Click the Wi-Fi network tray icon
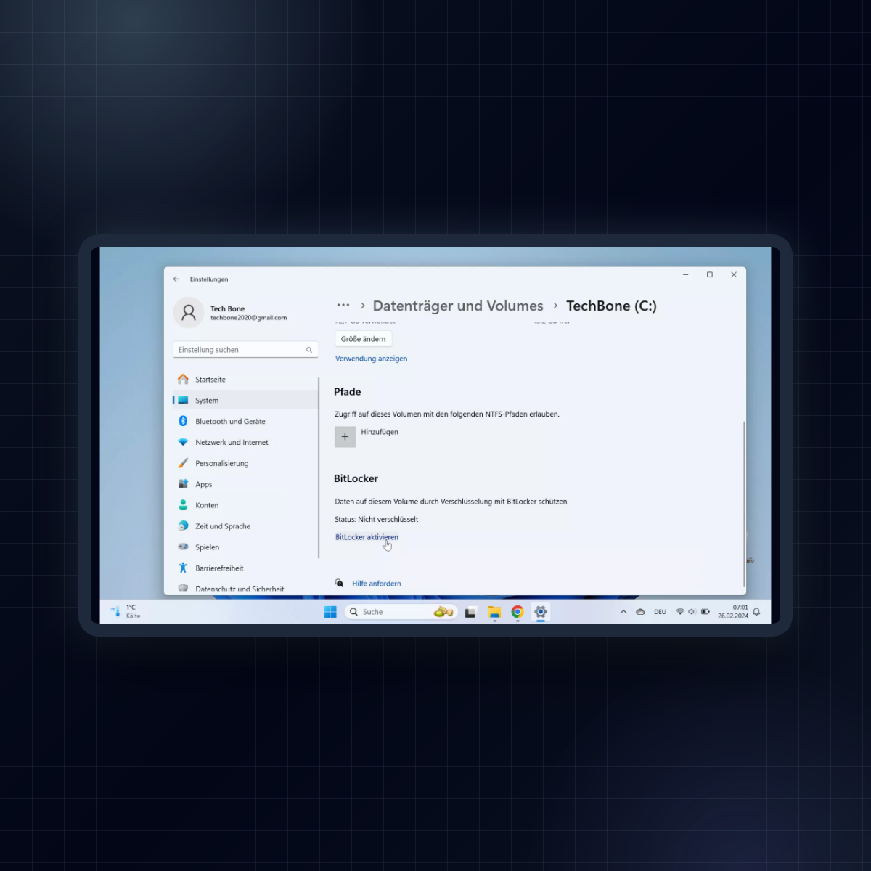This screenshot has width=871, height=871. pyautogui.click(x=680, y=612)
